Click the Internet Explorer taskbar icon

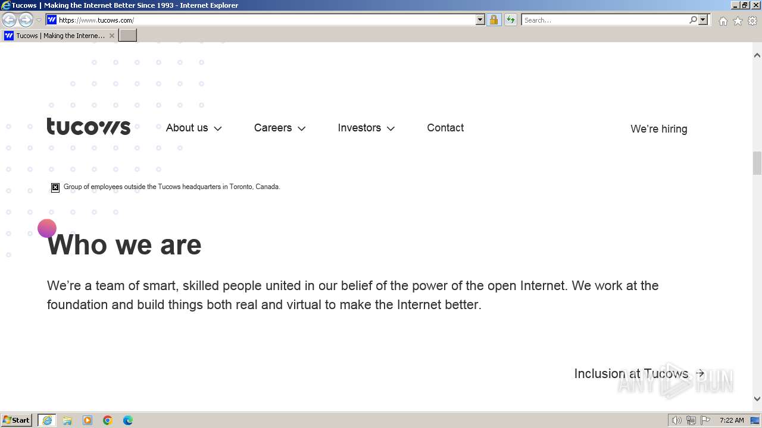click(46, 420)
